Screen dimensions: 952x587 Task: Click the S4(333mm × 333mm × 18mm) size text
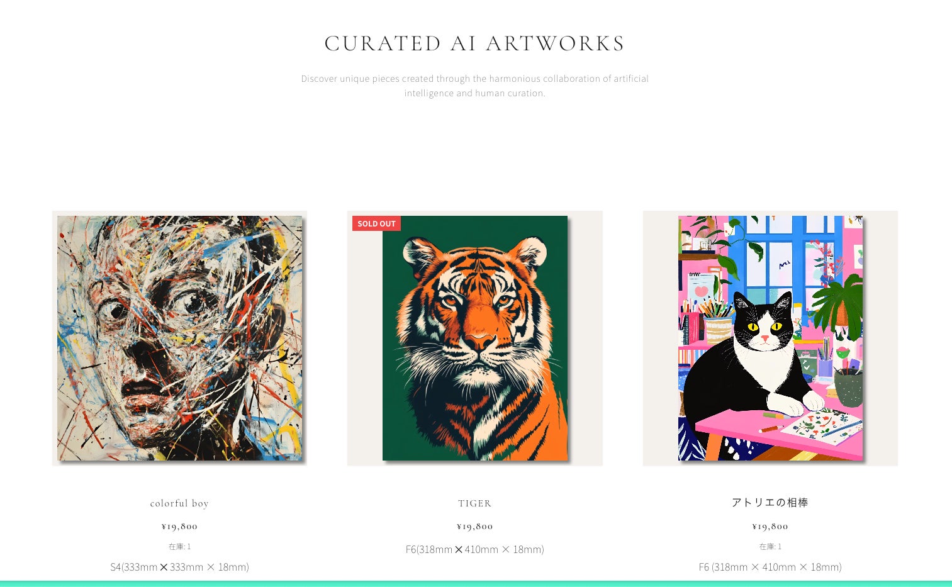(x=179, y=567)
